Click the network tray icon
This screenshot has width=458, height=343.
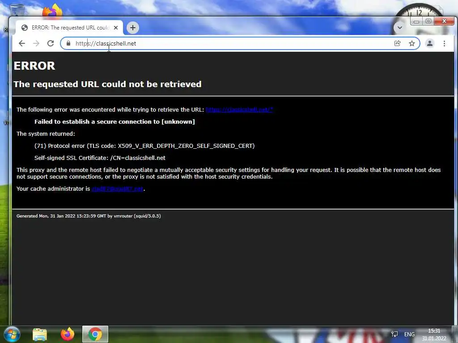click(394, 334)
